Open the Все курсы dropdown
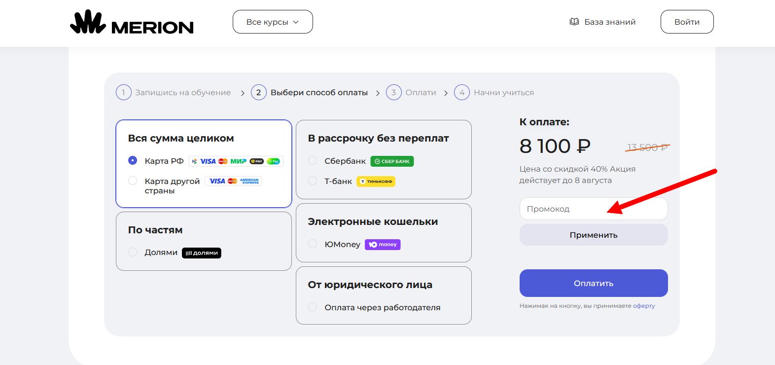 click(x=273, y=22)
